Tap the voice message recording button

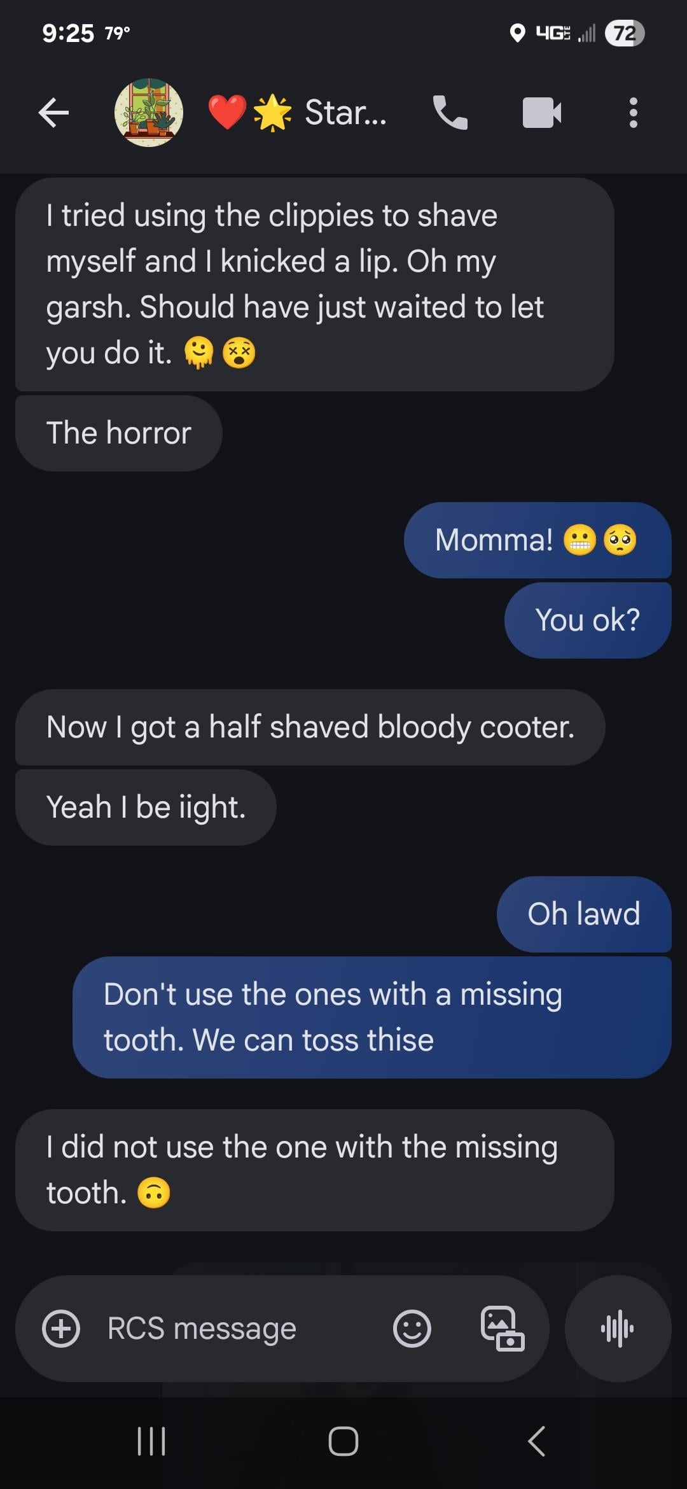618,1329
